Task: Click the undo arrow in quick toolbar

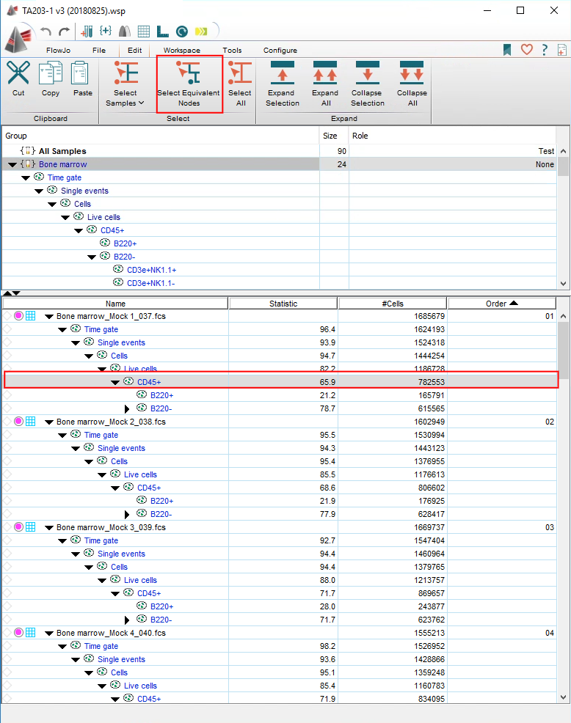Action: pyautogui.click(x=46, y=32)
